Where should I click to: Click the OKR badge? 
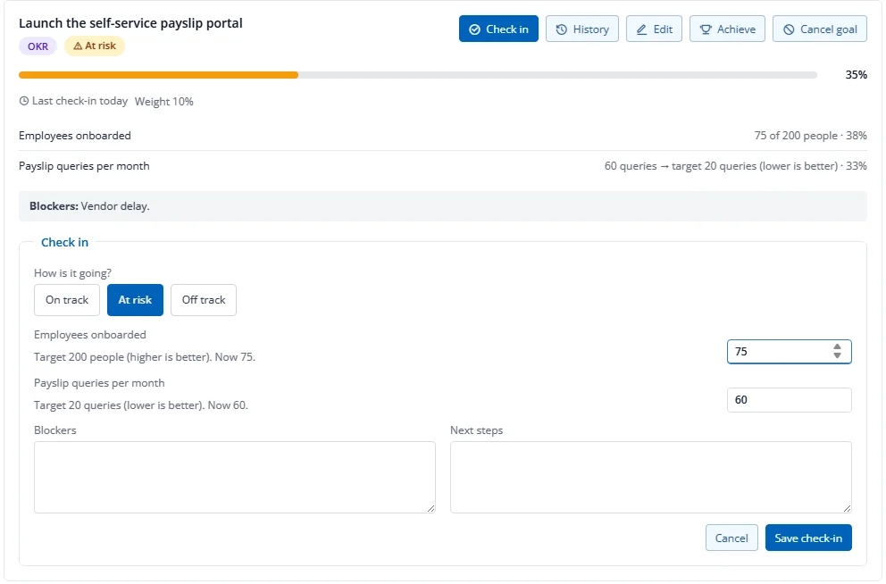(x=38, y=46)
